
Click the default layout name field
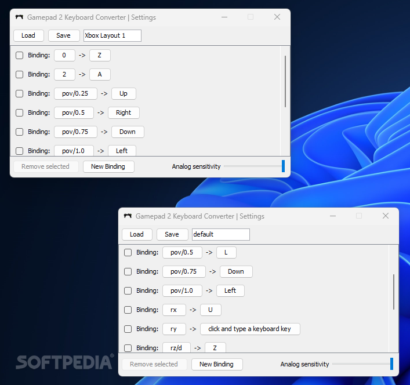[221, 234]
